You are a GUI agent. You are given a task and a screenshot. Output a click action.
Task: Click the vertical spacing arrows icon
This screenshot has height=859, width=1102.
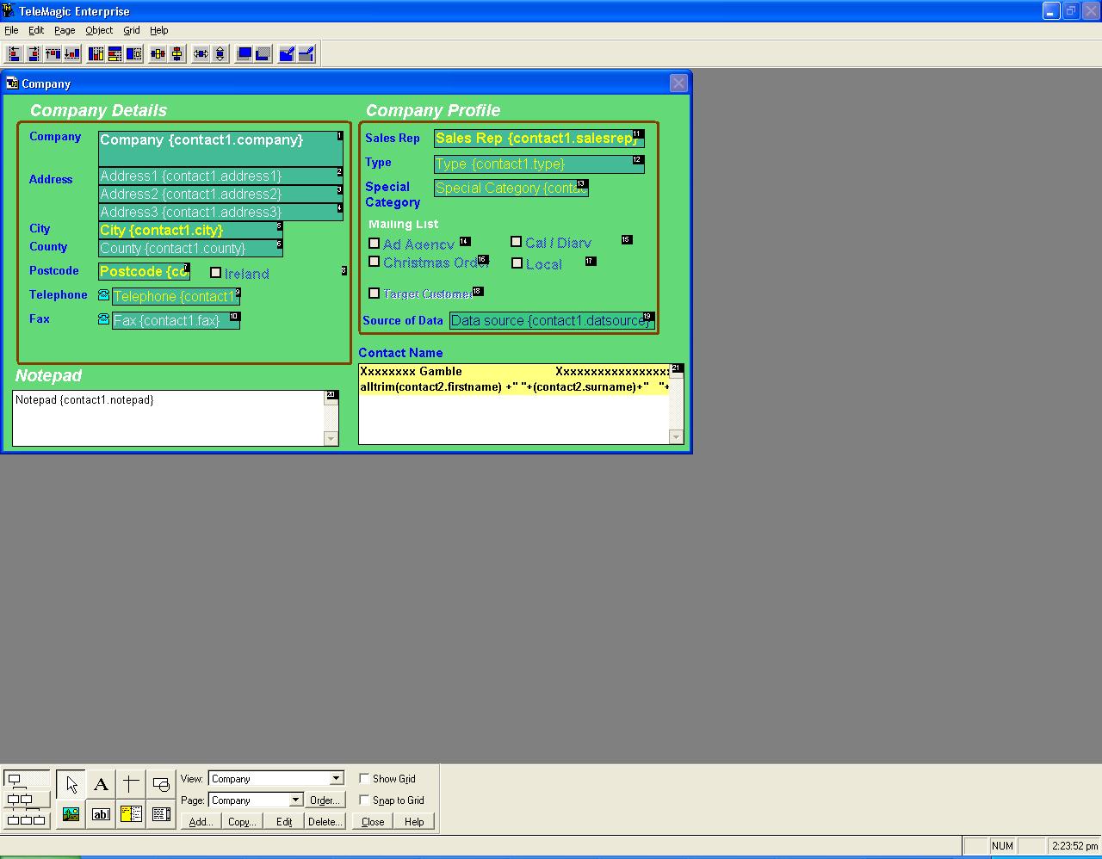tap(220, 54)
